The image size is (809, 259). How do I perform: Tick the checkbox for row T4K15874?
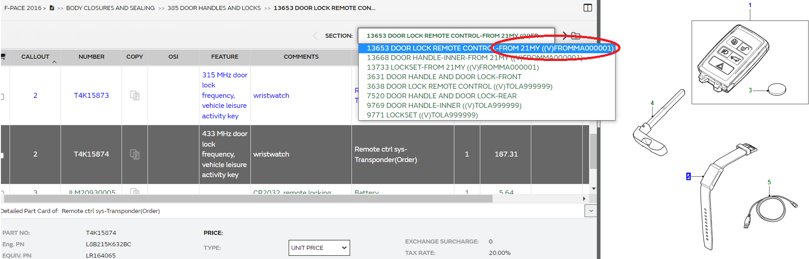coord(2,155)
